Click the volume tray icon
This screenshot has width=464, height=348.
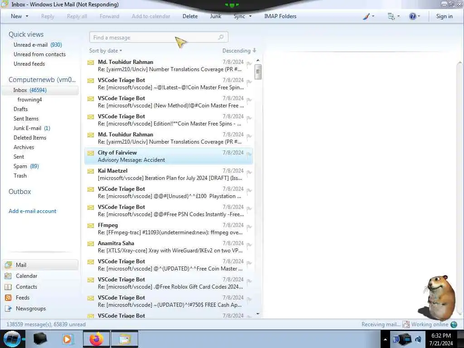click(x=418, y=339)
